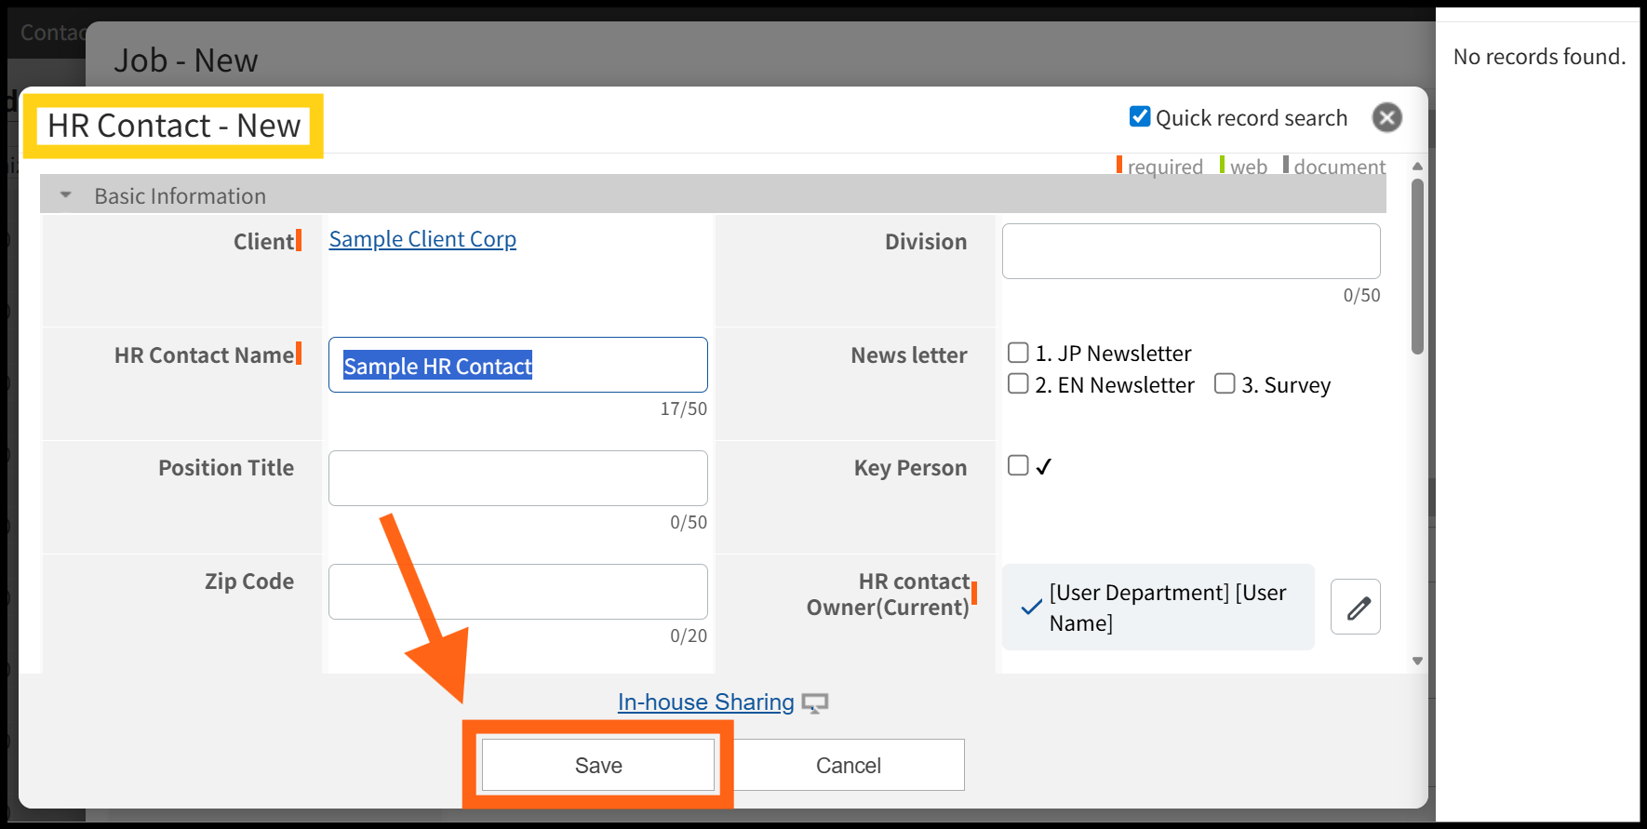Open the In-house Sharing link
1647x829 pixels.
coord(705,702)
